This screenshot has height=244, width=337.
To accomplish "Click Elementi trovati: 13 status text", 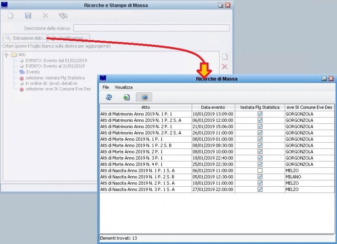I will (118, 238).
